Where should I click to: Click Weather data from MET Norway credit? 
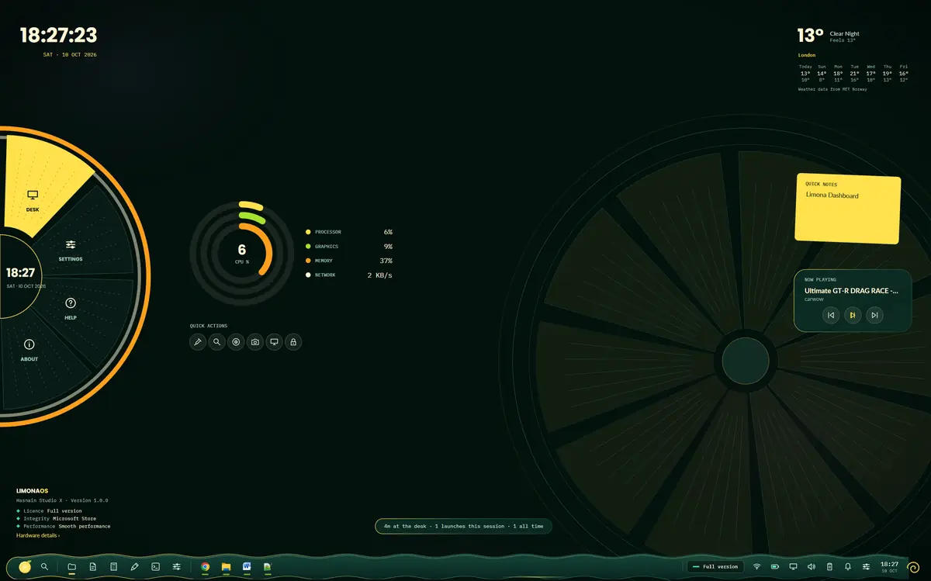click(x=832, y=89)
